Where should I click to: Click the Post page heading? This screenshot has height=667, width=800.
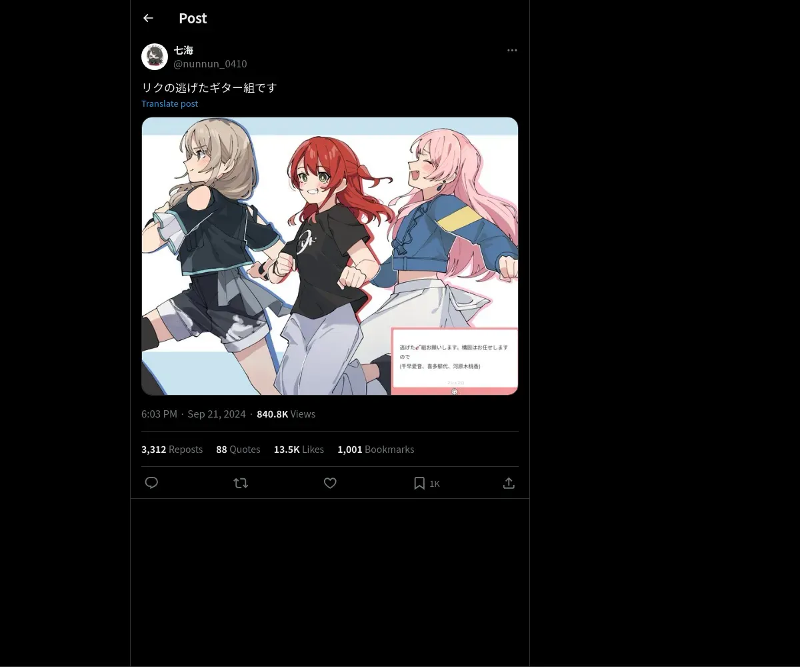[193, 18]
